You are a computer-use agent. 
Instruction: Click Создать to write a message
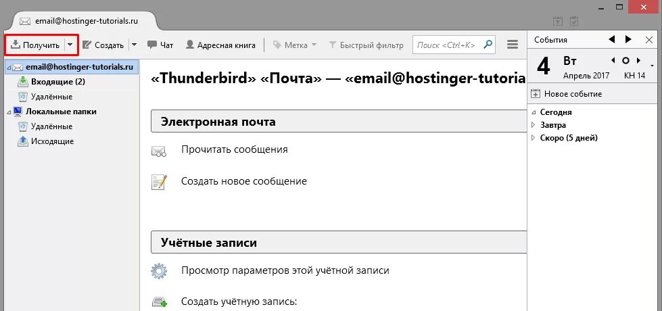103,45
